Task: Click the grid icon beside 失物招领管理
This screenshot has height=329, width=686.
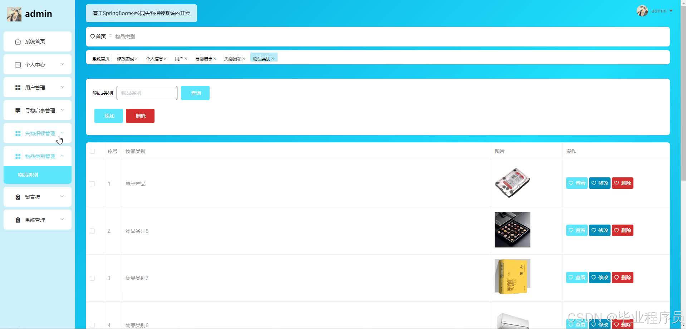Action: coord(18,133)
